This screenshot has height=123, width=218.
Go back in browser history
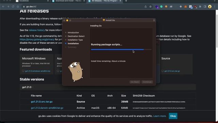[3, 6]
